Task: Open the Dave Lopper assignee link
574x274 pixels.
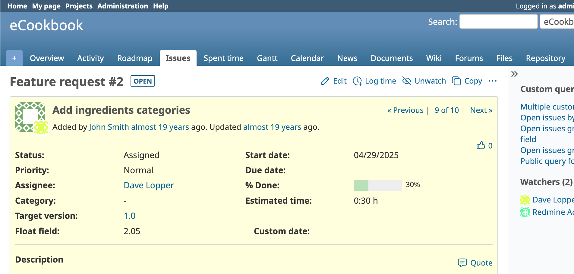Action: click(149, 185)
